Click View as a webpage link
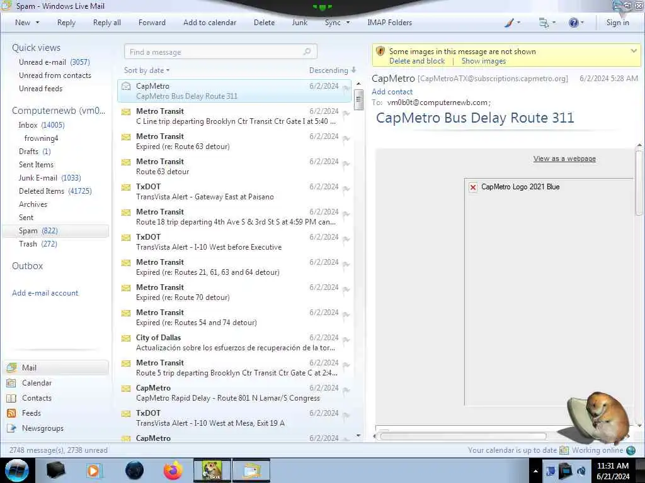Image resolution: width=645 pixels, height=483 pixels. click(x=564, y=158)
